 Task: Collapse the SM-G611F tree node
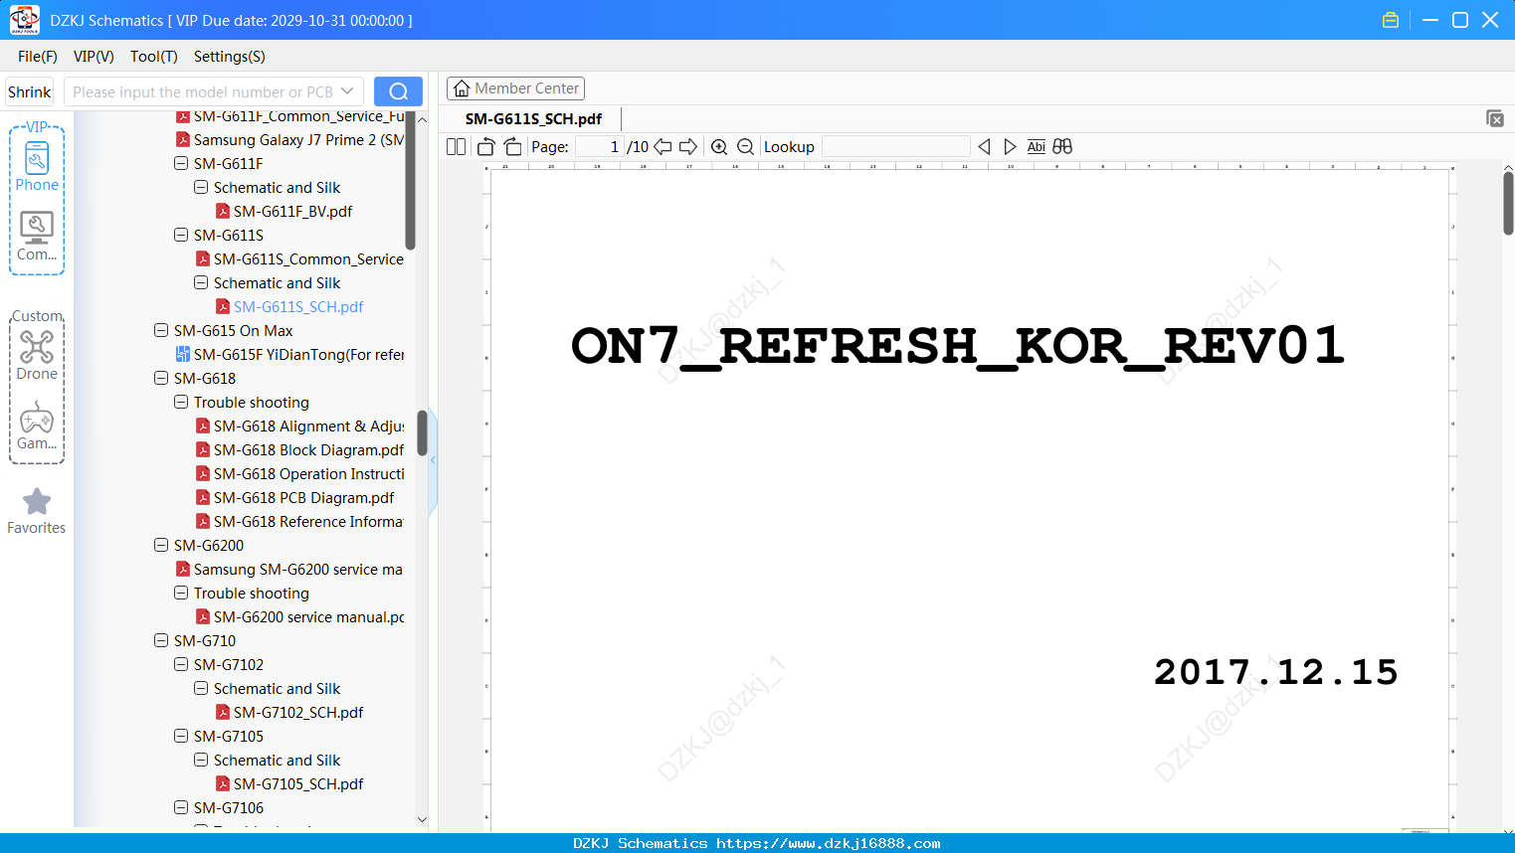coord(181,164)
